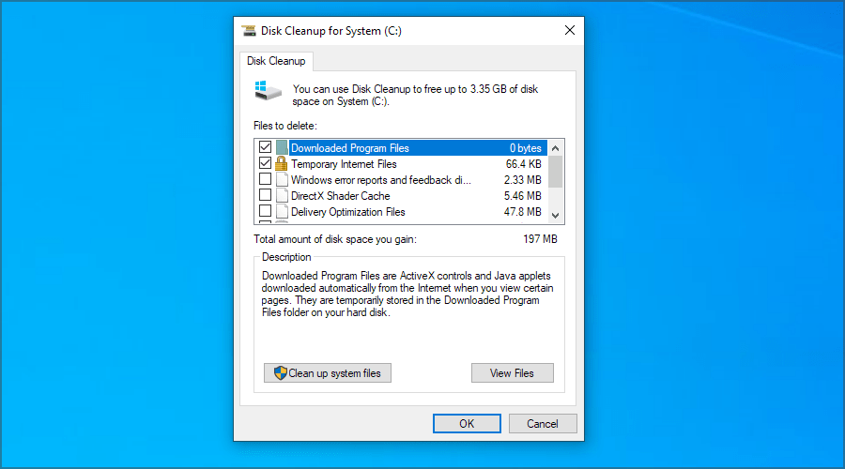Screen dimensions: 845x469
Task: Click the Downloaded Program Files item icon
Action: 282,147
